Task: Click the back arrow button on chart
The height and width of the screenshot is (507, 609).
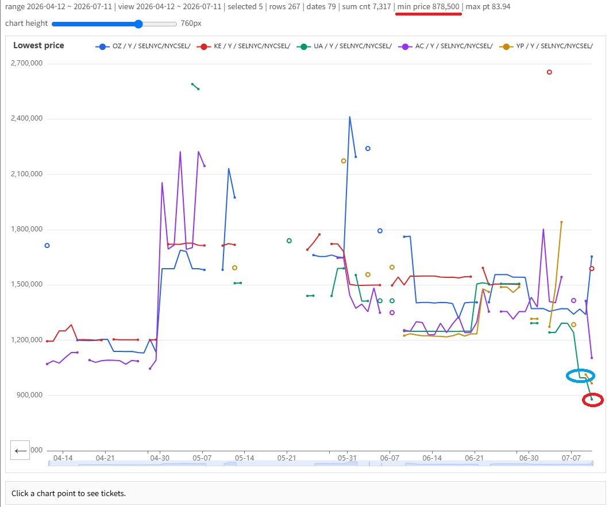Action: click(x=20, y=450)
